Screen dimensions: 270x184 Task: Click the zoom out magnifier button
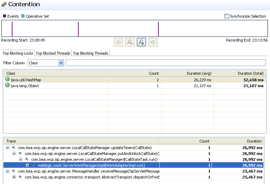(130, 42)
